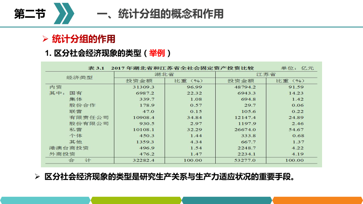Click the value 667.7 in 其他 row
The width and height of the screenshot is (363, 204).
pos(249,142)
